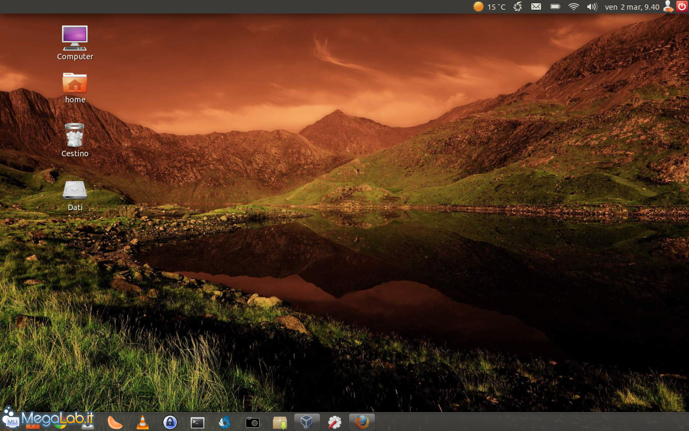The image size is (689, 431).
Task: Open the Terminal from the dock
Action: pyautogui.click(x=198, y=423)
